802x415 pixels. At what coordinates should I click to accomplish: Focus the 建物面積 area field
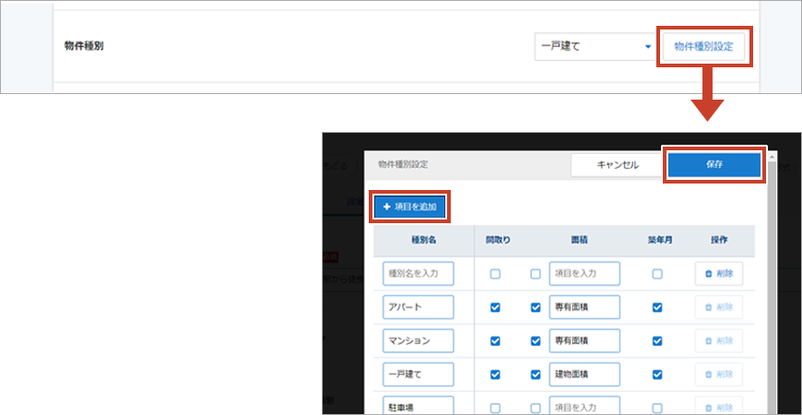pyautogui.click(x=584, y=374)
